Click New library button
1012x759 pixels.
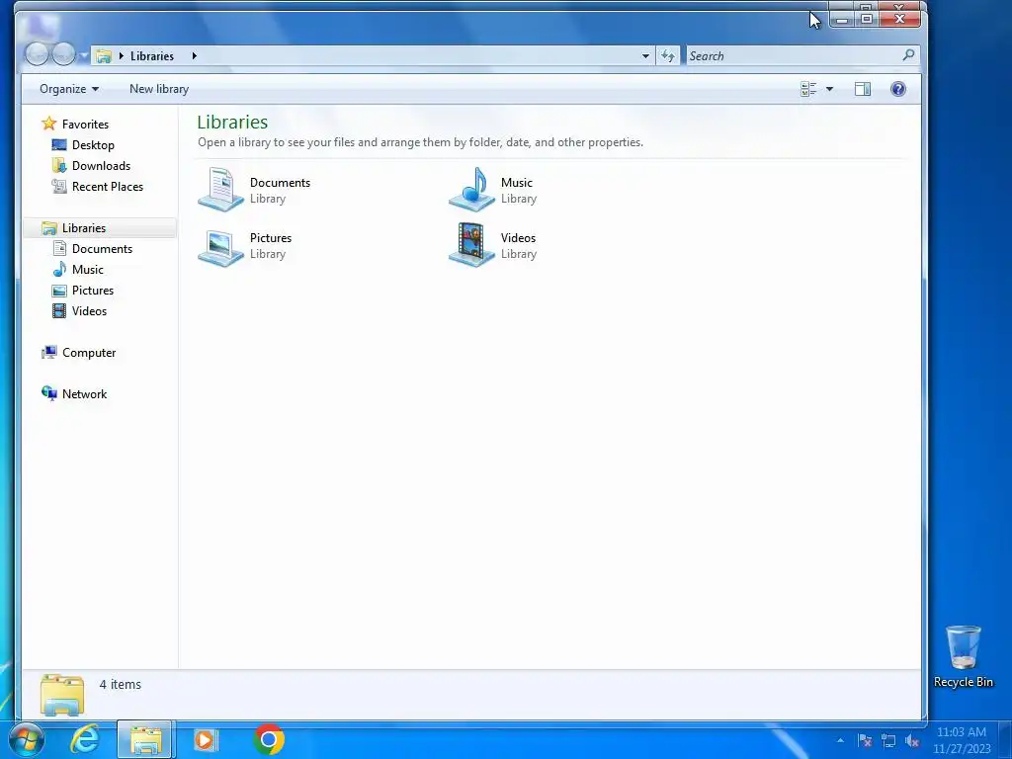point(159,89)
